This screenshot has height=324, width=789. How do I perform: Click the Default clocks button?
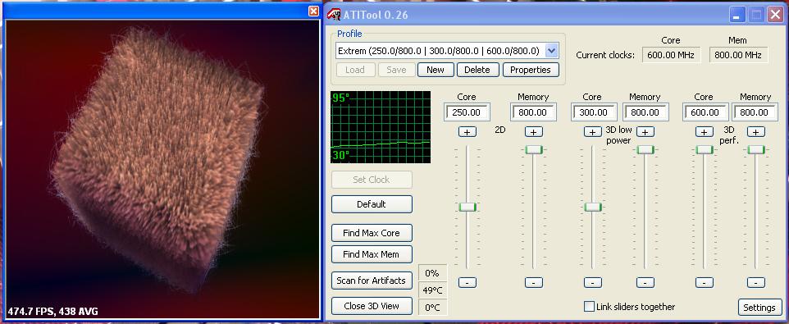pyautogui.click(x=372, y=204)
